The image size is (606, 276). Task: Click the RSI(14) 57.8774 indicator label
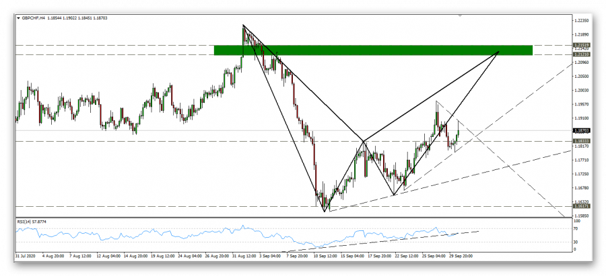click(35, 221)
